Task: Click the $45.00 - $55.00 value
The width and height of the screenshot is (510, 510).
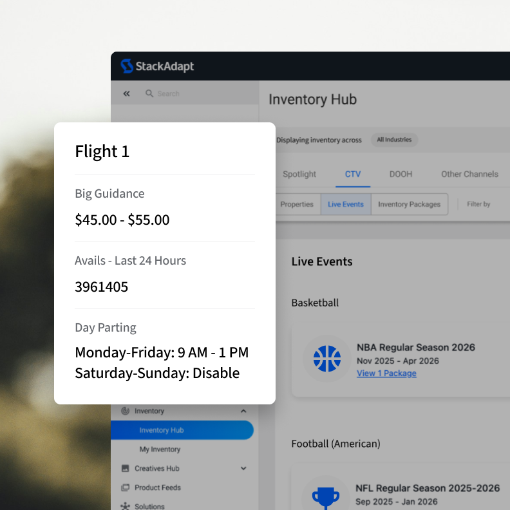Action: tap(122, 220)
